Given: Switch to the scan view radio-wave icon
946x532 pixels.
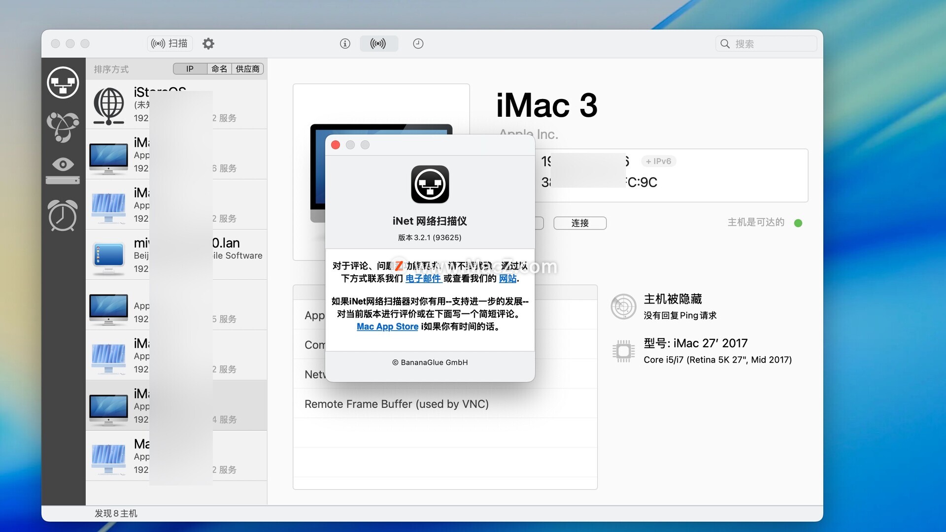Looking at the screenshot, I should [378, 44].
